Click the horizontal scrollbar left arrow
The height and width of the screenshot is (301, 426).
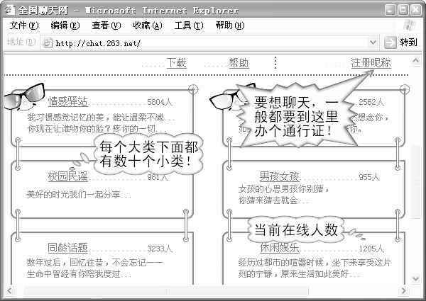[x=10, y=290]
